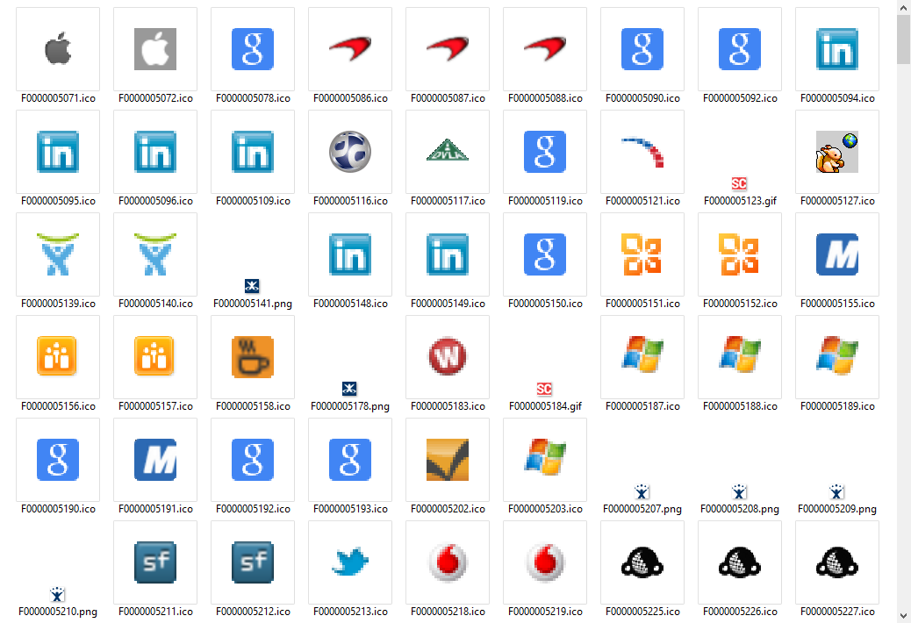Click the small figure icon F0000005207.png
This screenshot has height=623, width=911.
click(642, 491)
